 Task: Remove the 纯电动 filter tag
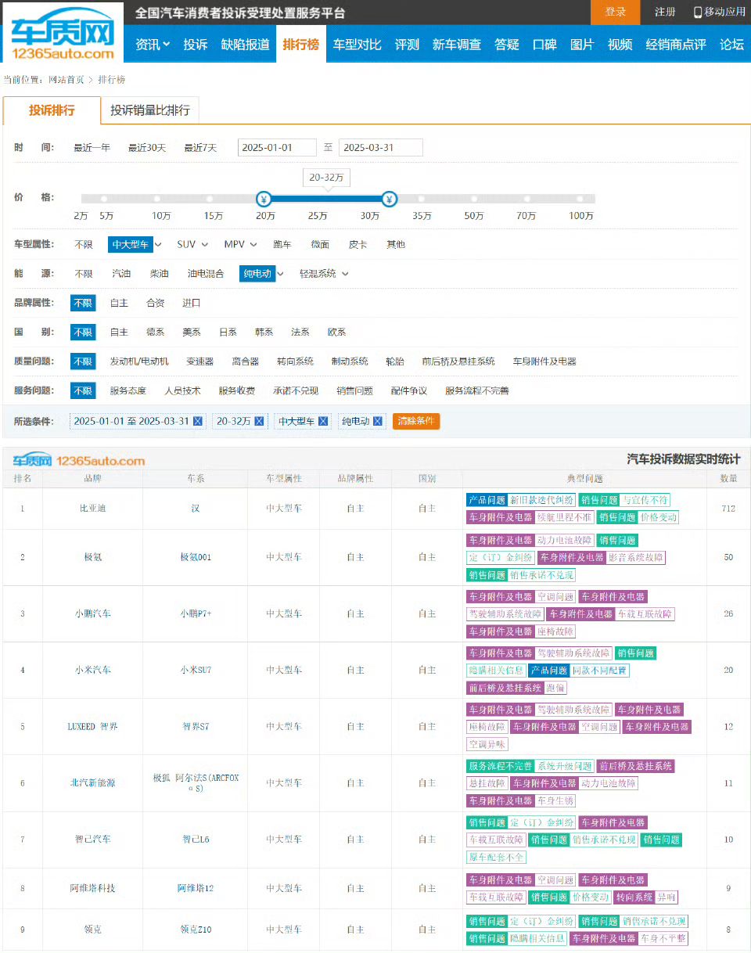378,421
